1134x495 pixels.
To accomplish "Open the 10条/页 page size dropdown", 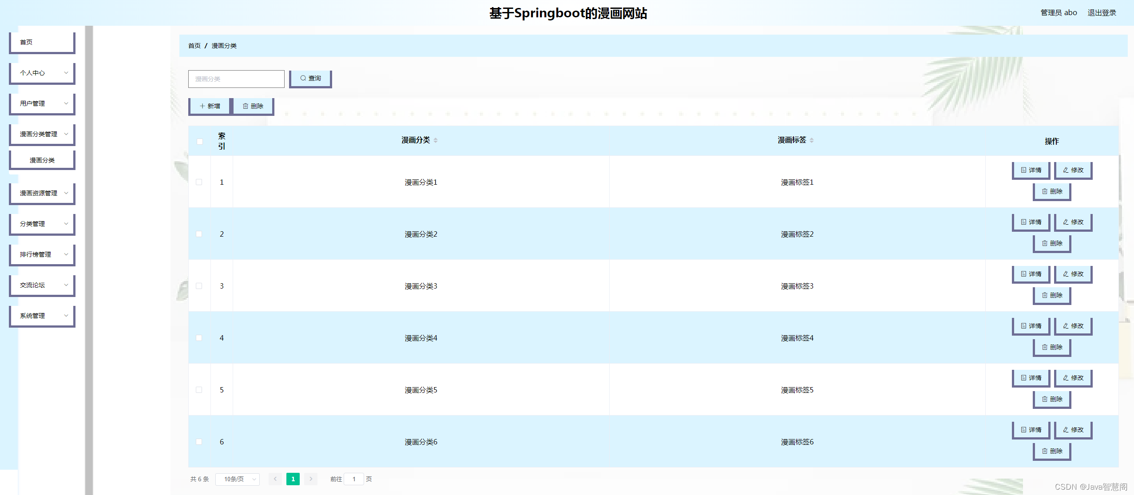I will [x=238, y=479].
